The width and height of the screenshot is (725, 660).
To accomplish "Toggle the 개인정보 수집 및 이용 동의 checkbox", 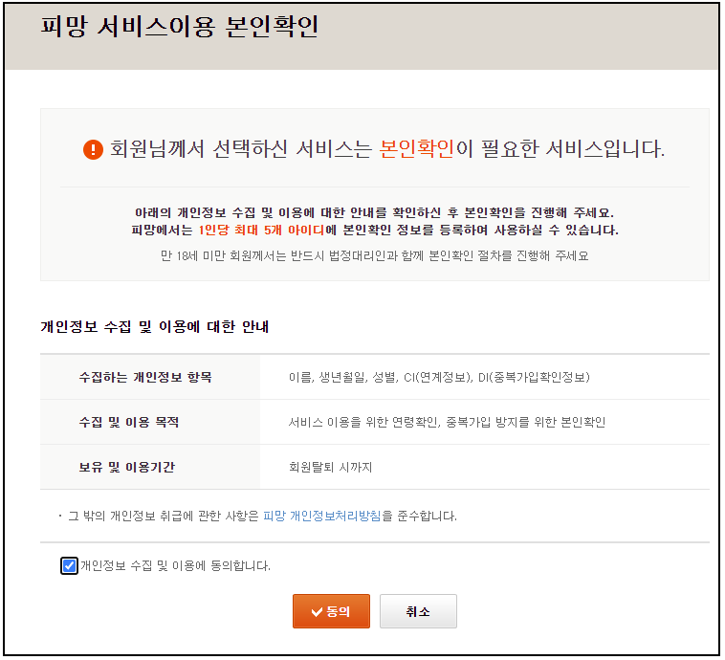I will (x=69, y=565).
